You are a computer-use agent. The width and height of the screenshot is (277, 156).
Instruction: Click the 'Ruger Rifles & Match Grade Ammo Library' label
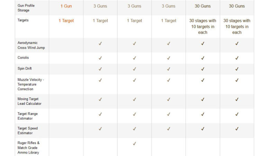pyautogui.click(x=28, y=148)
